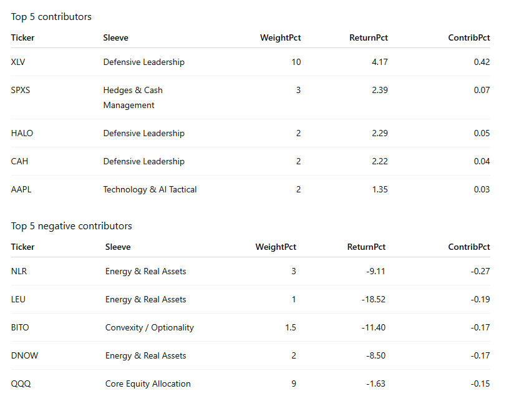The height and width of the screenshot is (401, 509).
Task: Click the HALO return value 2.29
Action: tap(380, 133)
